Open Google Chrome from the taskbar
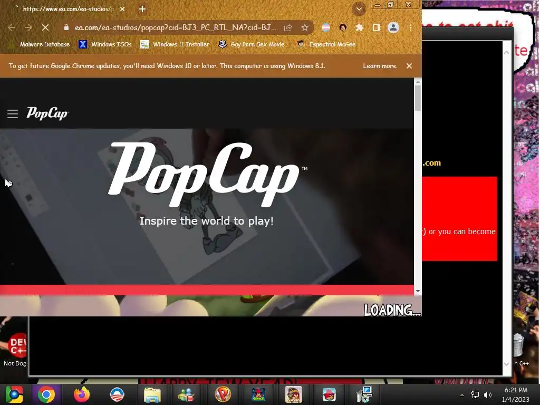Image resolution: width=540 pixels, height=405 pixels. click(46, 394)
